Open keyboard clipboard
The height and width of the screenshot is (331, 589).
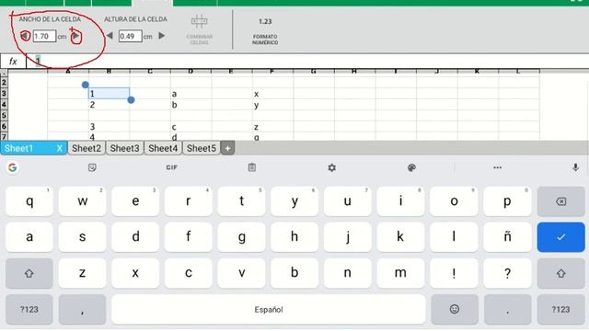[x=251, y=167]
